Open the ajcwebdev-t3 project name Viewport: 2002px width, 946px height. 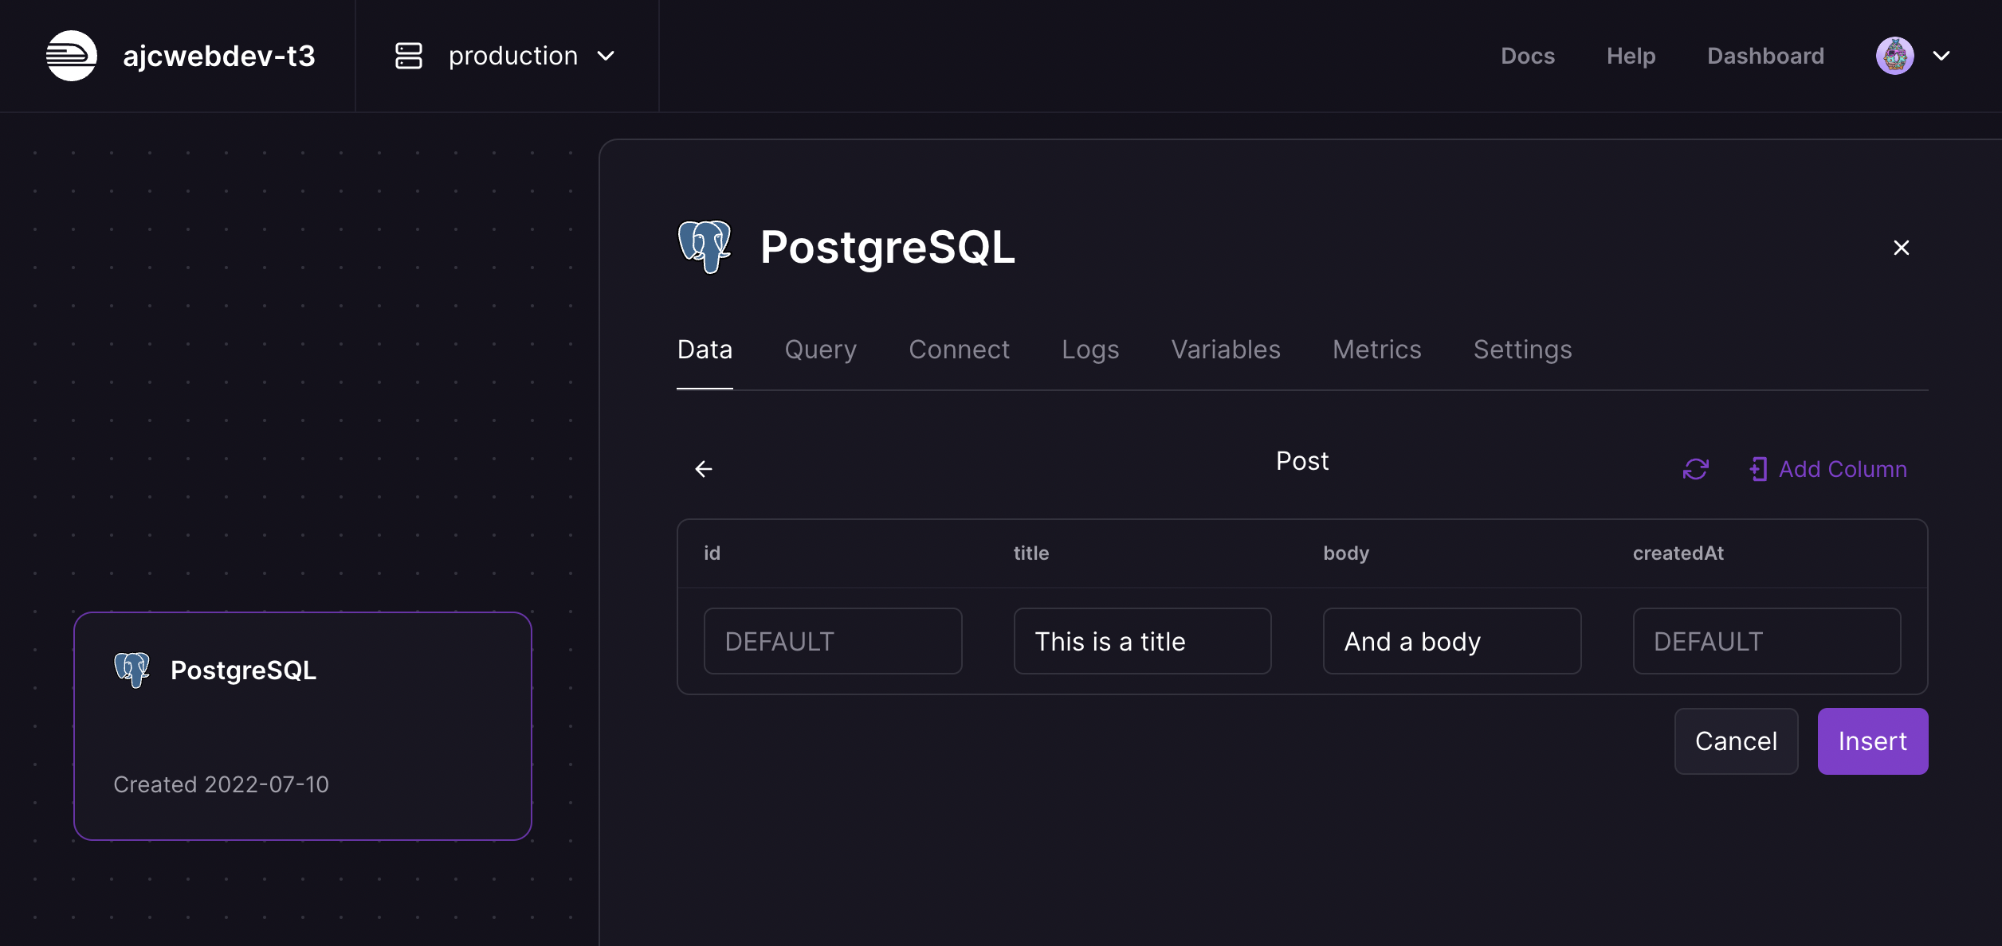click(x=219, y=56)
